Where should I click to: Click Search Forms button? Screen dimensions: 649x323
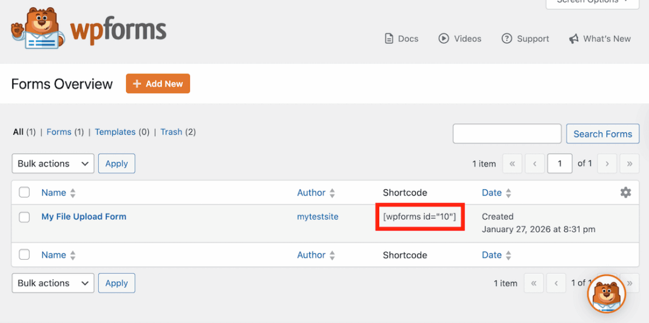pyautogui.click(x=603, y=134)
